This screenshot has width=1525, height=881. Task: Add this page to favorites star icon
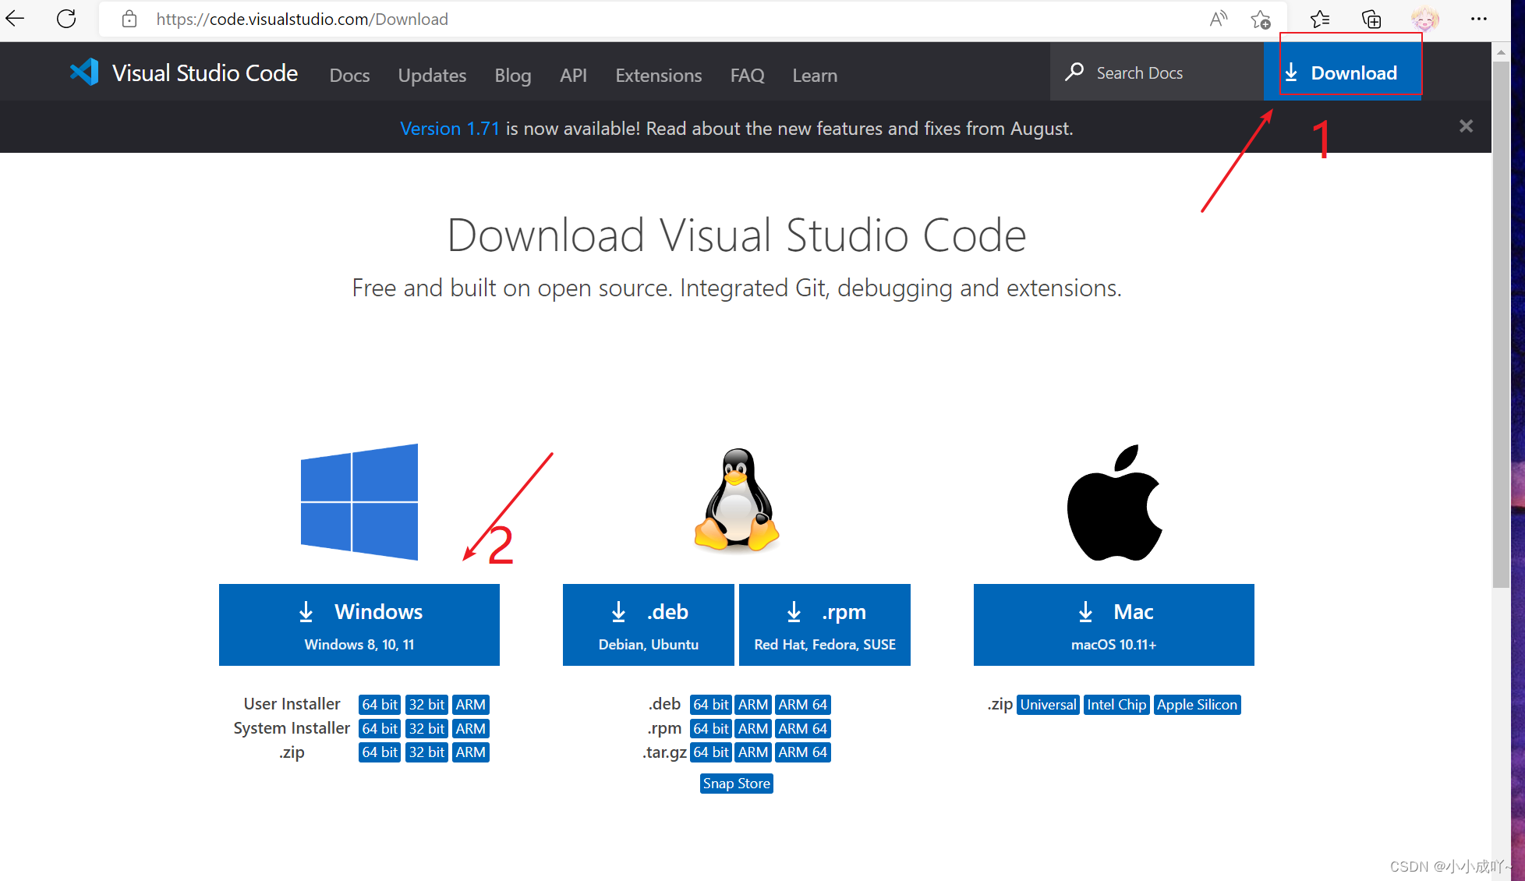(1261, 19)
